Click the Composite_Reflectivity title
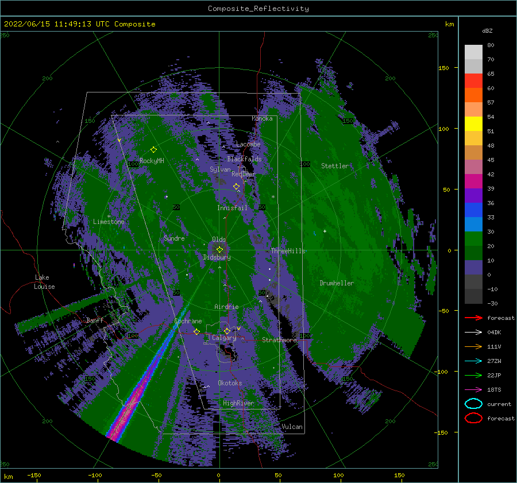 [258, 9]
